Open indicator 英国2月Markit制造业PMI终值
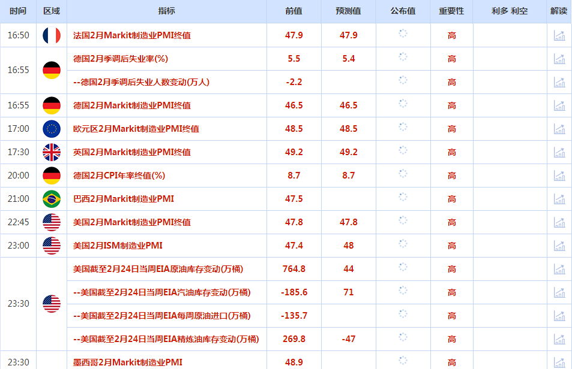Image resolution: width=572 pixels, height=369 pixels. point(132,152)
